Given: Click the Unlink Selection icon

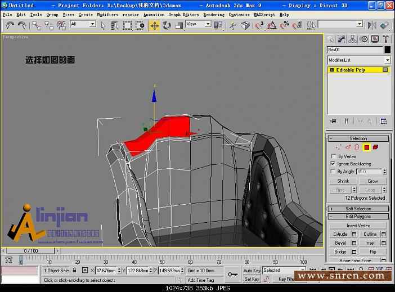Looking at the screenshot, I should click(49, 25).
